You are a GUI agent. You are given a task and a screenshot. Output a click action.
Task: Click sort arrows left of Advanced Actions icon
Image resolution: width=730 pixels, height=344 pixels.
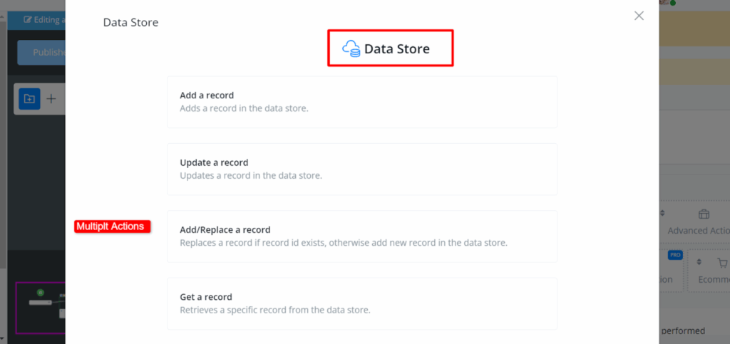662,213
